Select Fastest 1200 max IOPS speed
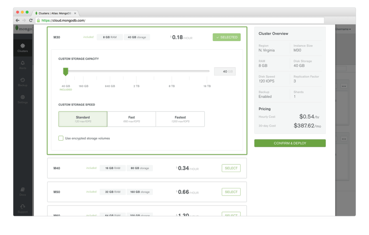This screenshot has width=369, height=235. click(180, 119)
